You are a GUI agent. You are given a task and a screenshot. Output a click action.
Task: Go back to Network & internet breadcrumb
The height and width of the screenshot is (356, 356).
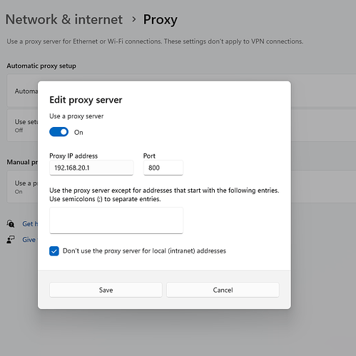(x=64, y=19)
